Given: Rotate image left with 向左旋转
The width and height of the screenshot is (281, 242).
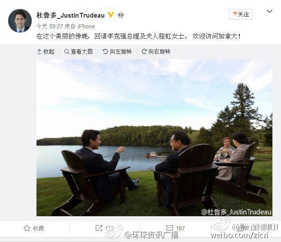Looking at the screenshot, I should coord(117,51).
